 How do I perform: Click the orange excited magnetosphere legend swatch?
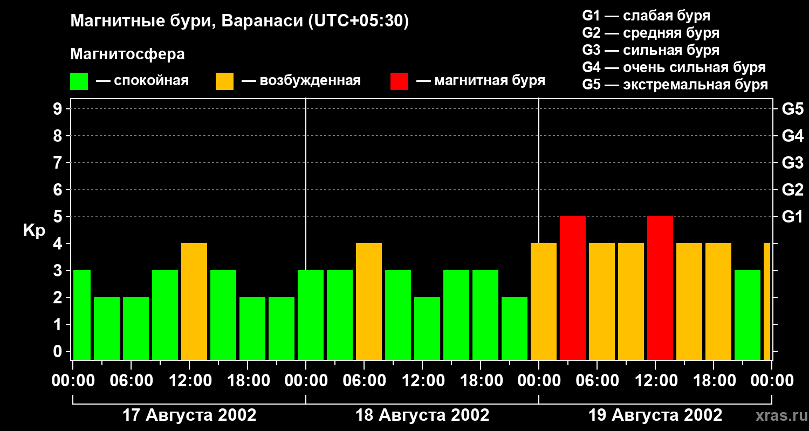click(224, 81)
